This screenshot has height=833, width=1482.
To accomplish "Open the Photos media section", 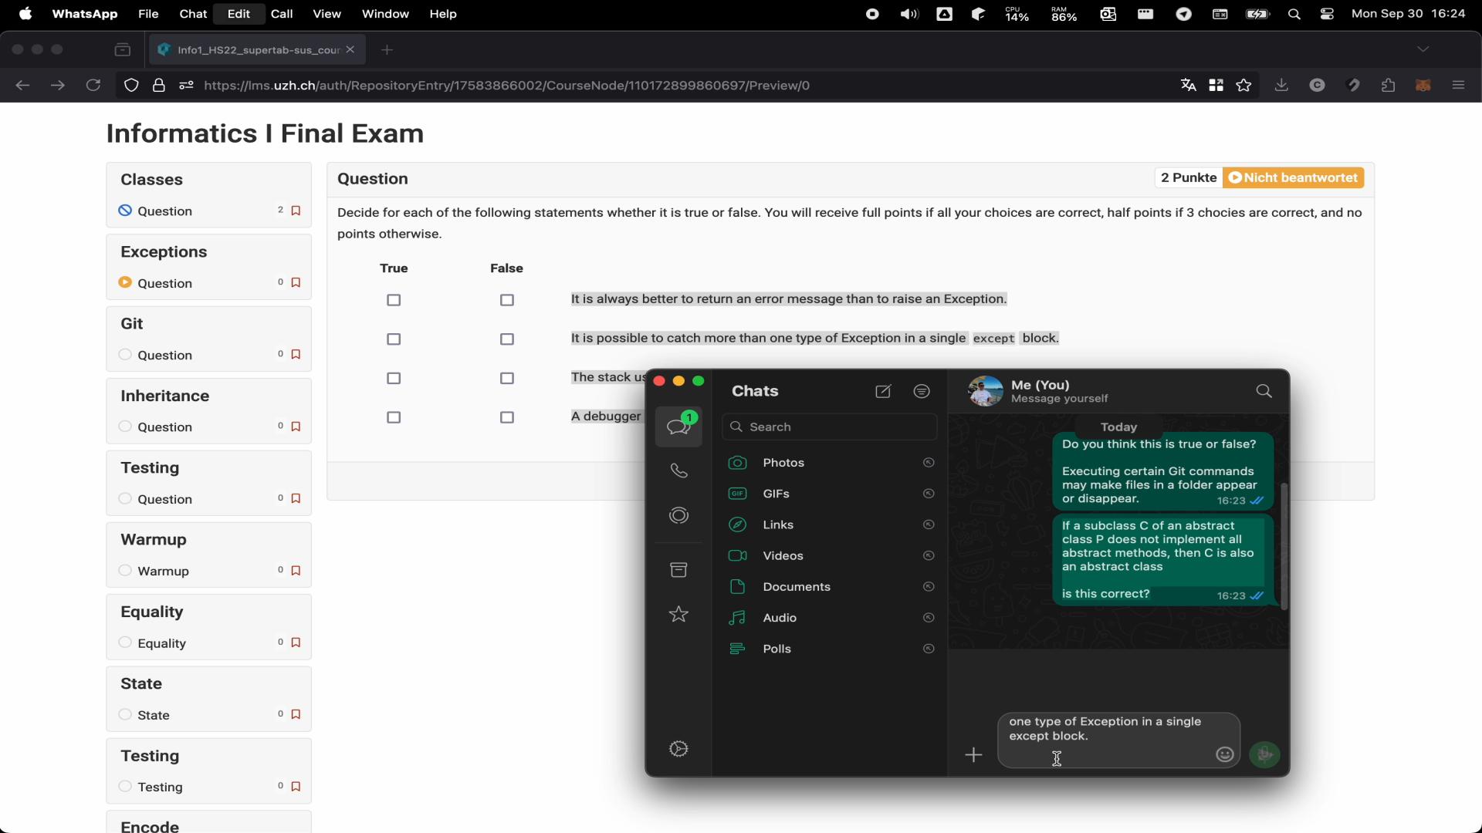I will 783,462.
